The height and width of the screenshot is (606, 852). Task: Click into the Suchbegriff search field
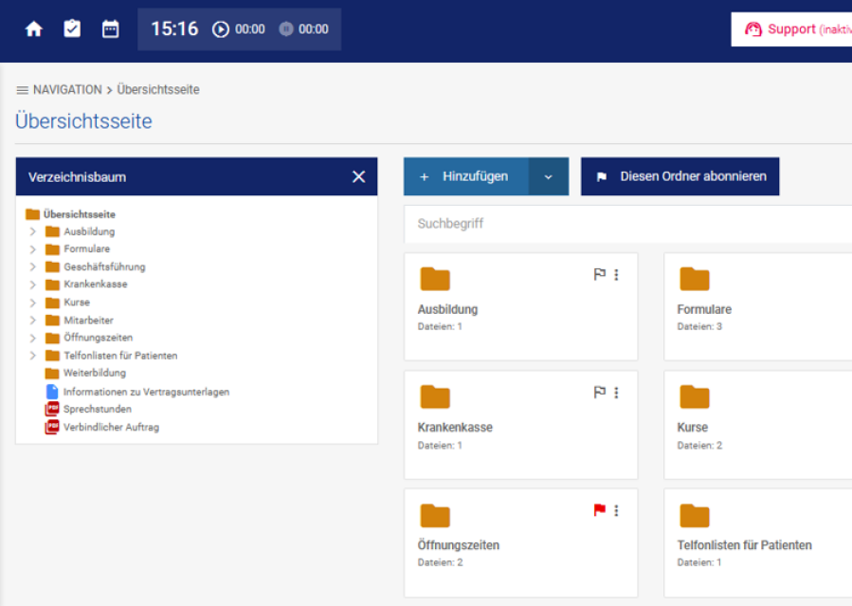[x=625, y=225]
